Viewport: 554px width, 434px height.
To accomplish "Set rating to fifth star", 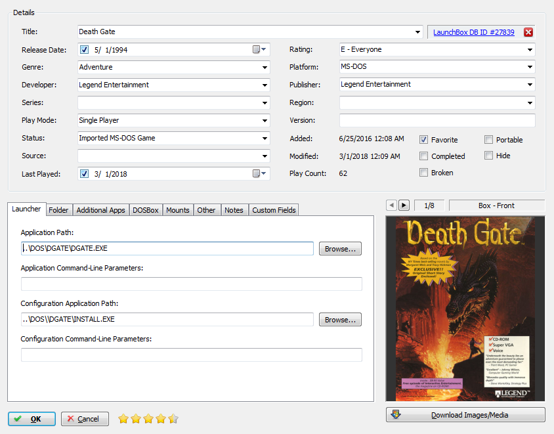I will pyautogui.click(x=173, y=419).
